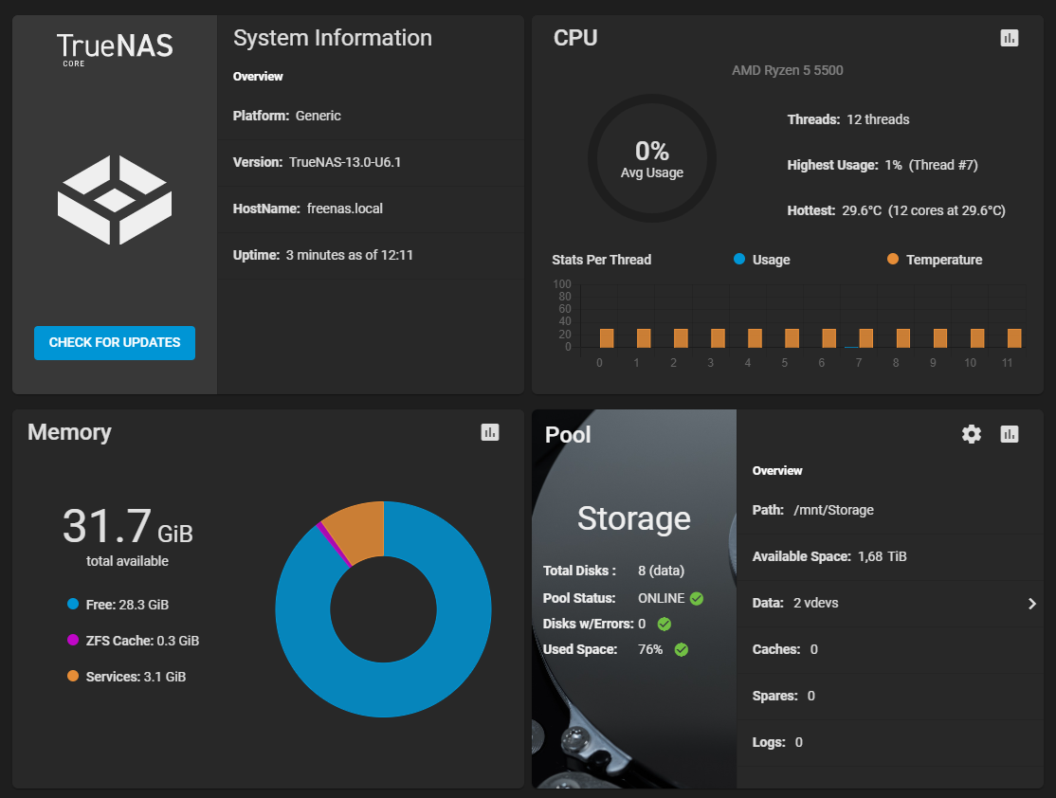Click thread 0 temperature bar
Image resolution: width=1056 pixels, height=798 pixels.
[607, 338]
